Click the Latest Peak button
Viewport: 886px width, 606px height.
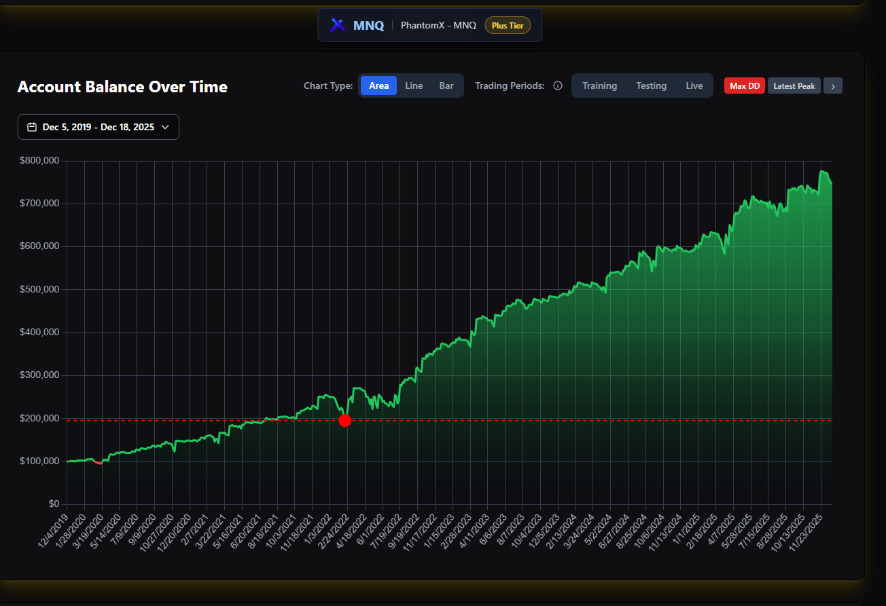[794, 86]
